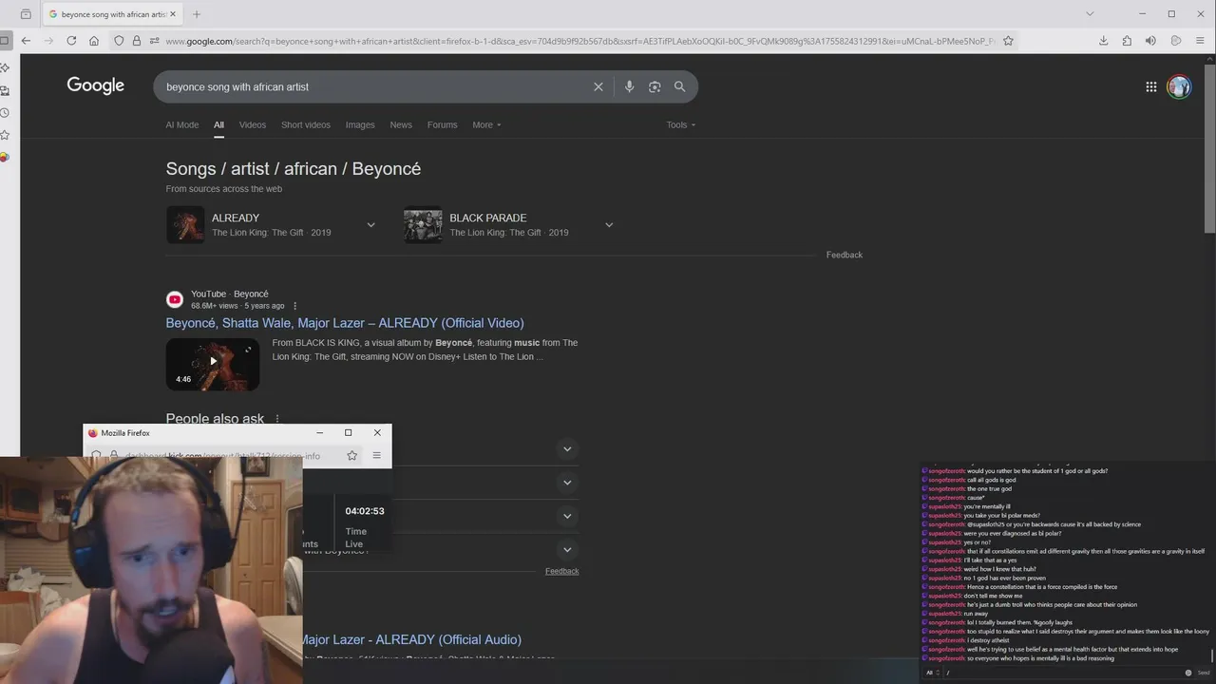
Task: Open the More search categories dropdown
Action: pos(486,124)
